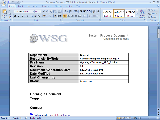160x120 pixels.
Task: Toggle Character Shading button
Action: (x=55, y=16)
